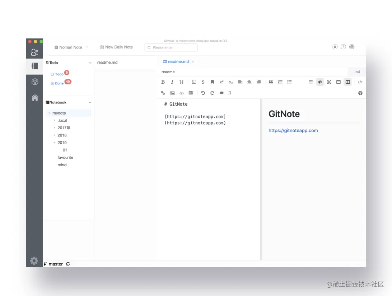Click the calendar icon at top right

point(335,47)
